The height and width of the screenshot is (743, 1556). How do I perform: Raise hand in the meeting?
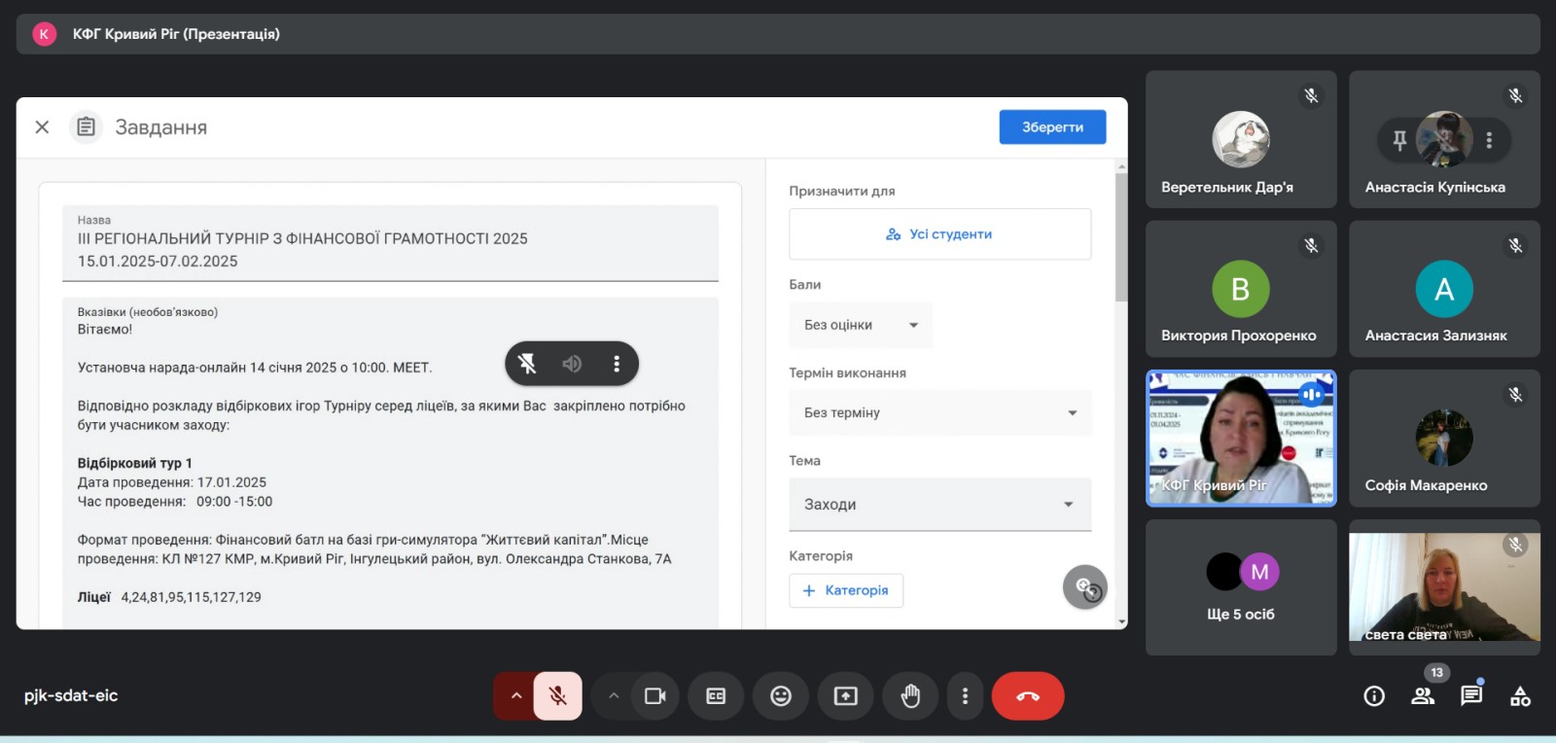pyautogui.click(x=910, y=696)
